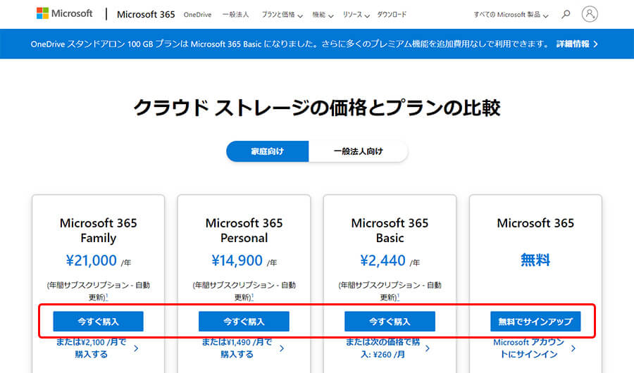
Task: Click footnote 1 under Basic subscription note
Action: [398, 296]
